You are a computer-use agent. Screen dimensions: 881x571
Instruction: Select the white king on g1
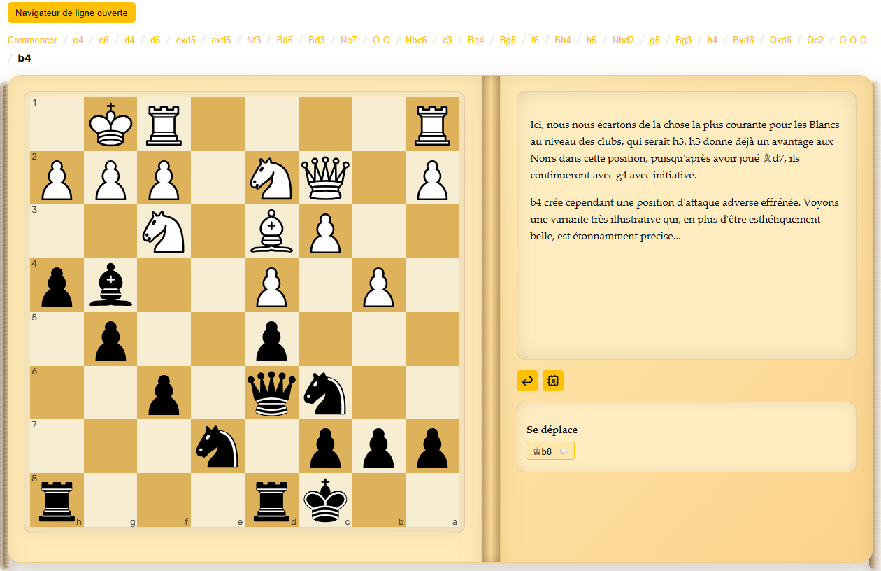click(x=110, y=125)
